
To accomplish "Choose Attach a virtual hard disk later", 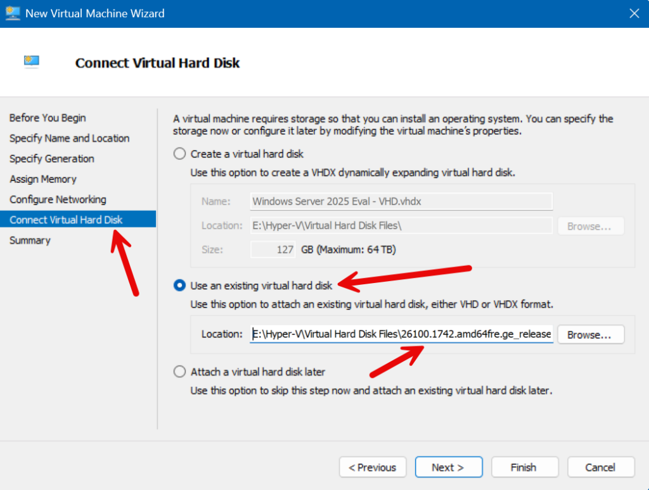I will pyautogui.click(x=179, y=372).
